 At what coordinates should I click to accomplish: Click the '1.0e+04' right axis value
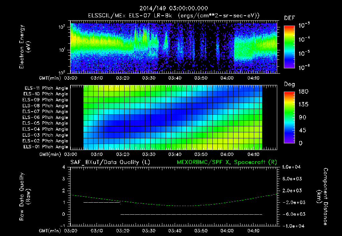click(291, 167)
